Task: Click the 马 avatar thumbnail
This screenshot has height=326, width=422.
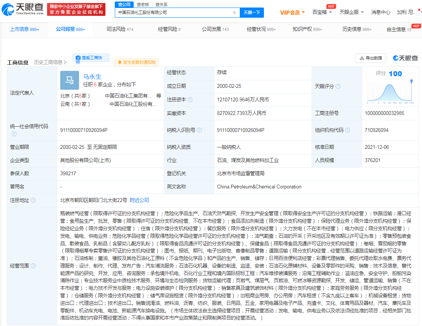Action: (x=69, y=80)
